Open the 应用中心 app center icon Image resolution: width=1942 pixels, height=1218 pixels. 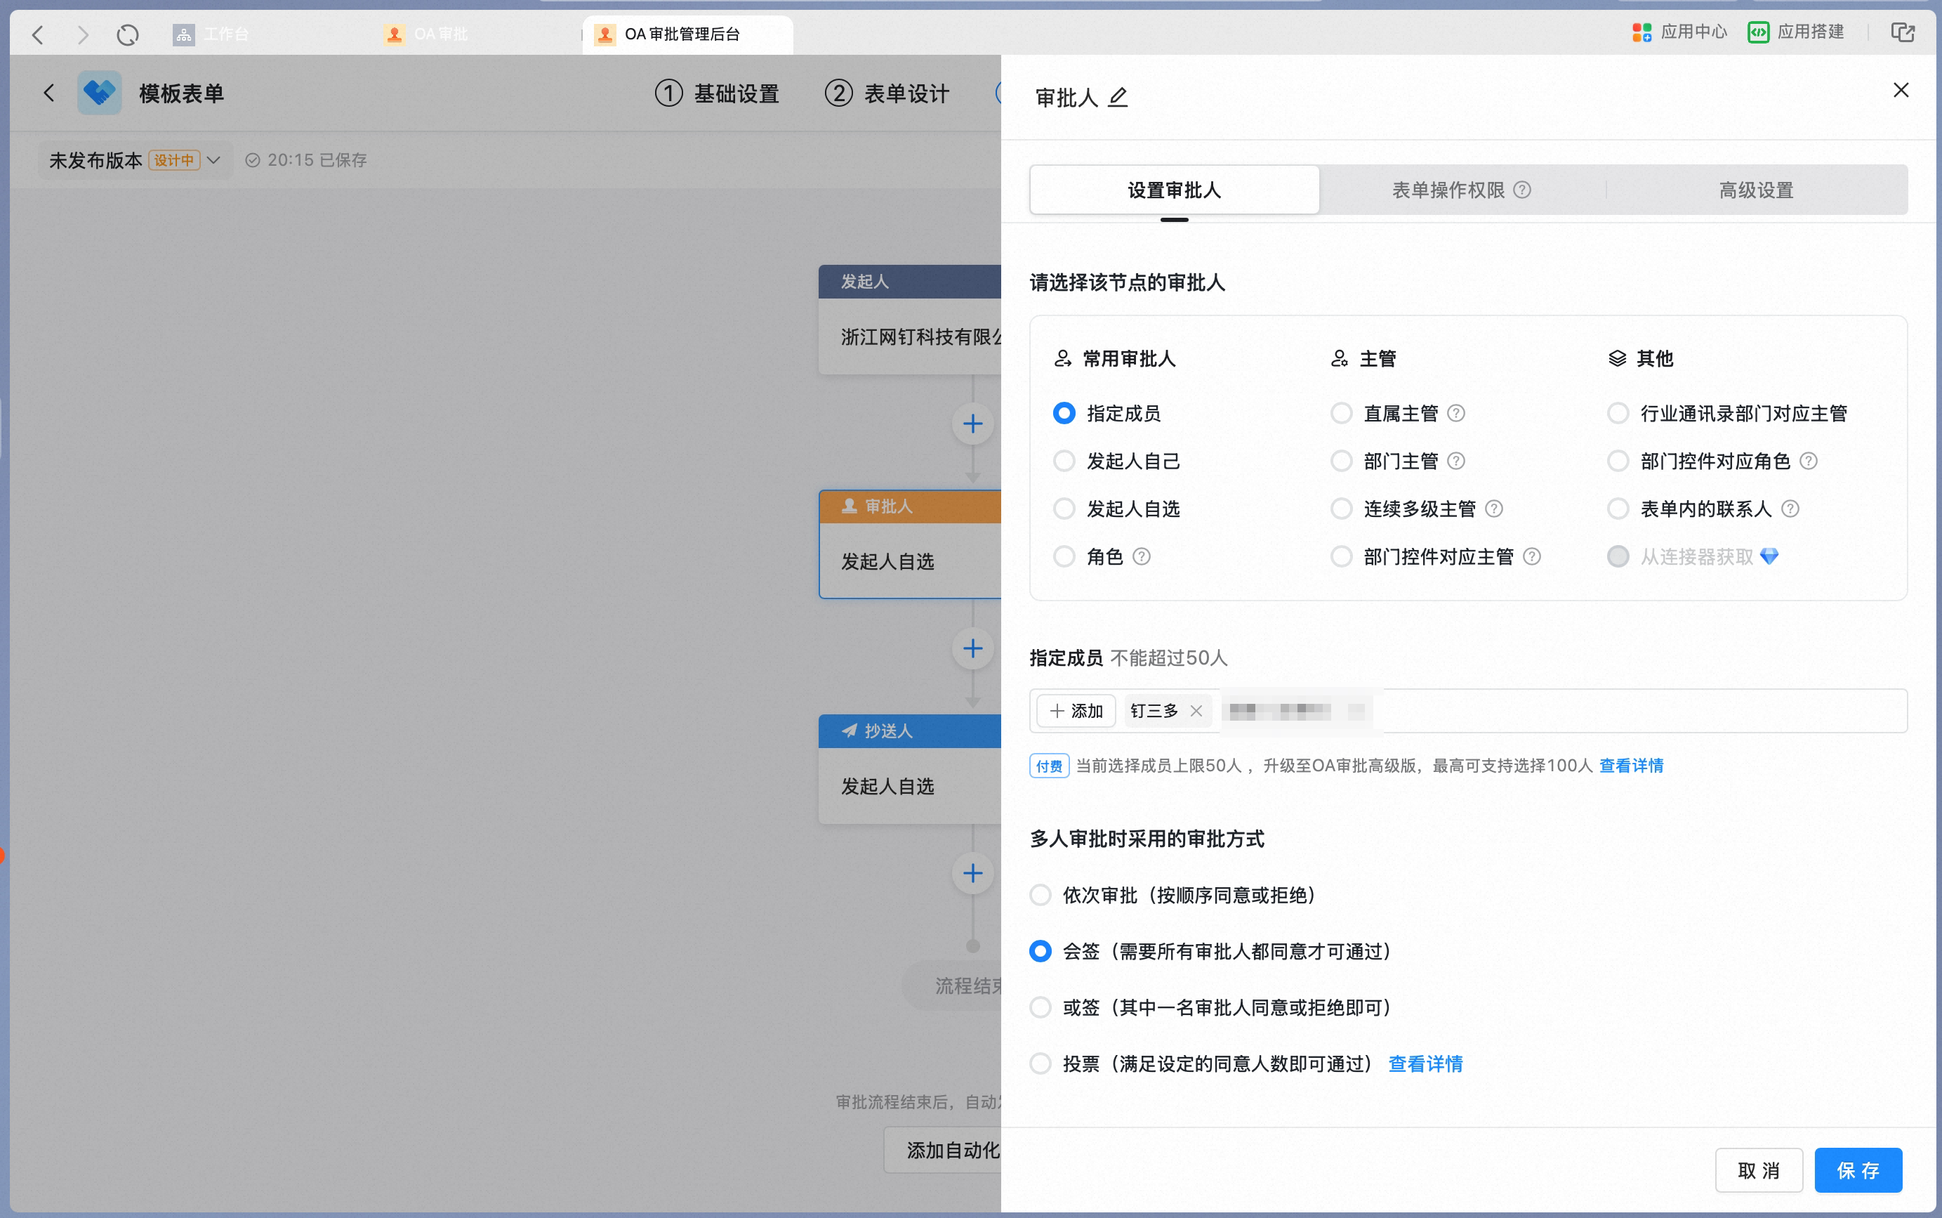click(x=1642, y=32)
